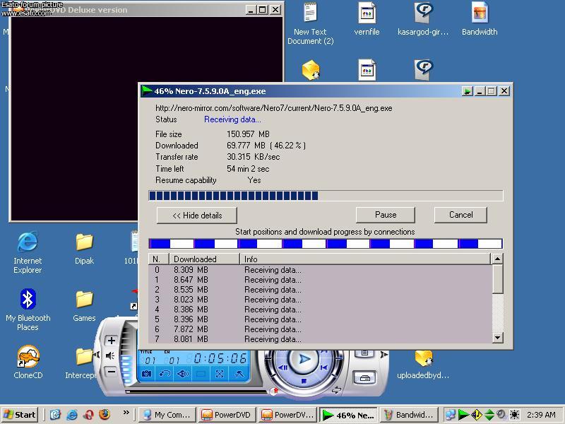The height and width of the screenshot is (424, 565).
Task: Expand PowerDVD right side panel arrow
Action: click(x=384, y=355)
